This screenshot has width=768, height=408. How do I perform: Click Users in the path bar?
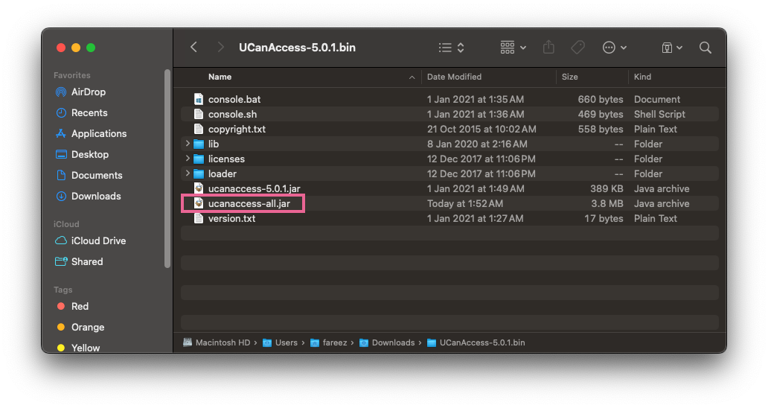click(x=281, y=343)
